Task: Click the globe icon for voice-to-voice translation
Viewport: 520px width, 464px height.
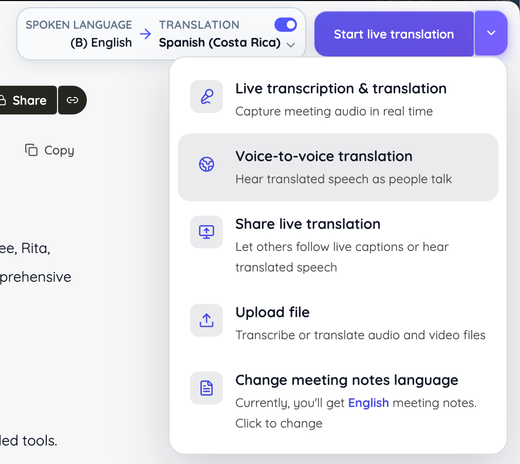Action: coord(207,164)
